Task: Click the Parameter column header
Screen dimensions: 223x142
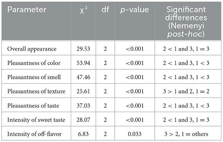Action: 27,10
